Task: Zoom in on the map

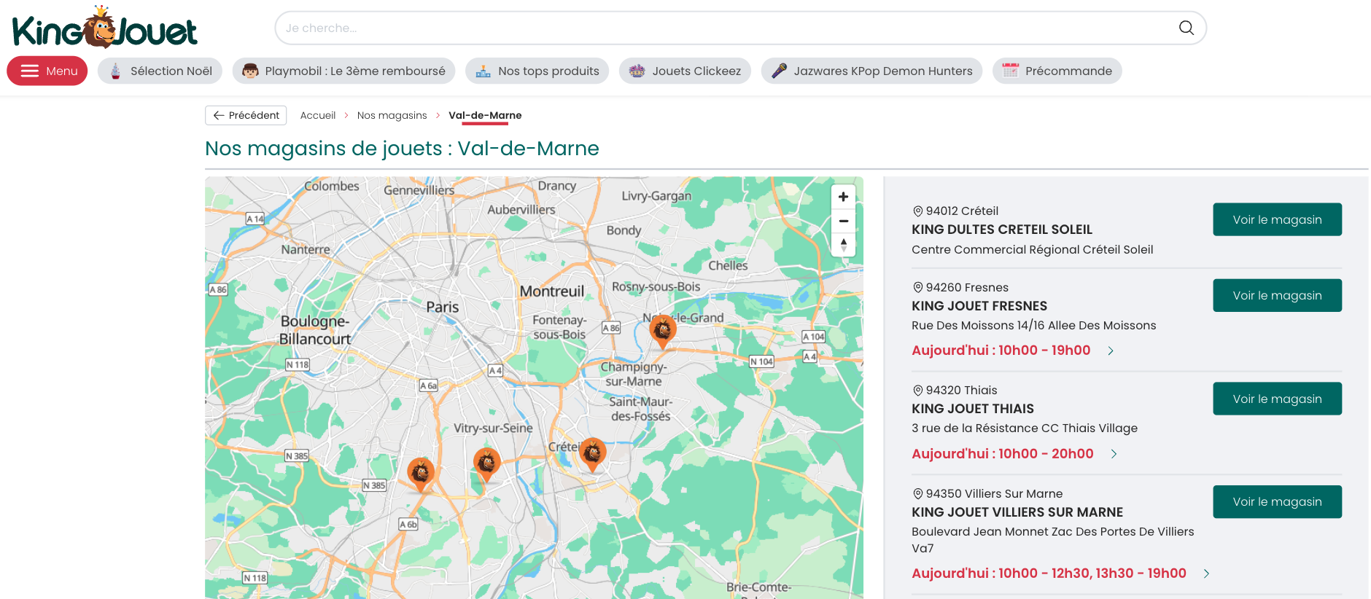Action: [x=843, y=197]
